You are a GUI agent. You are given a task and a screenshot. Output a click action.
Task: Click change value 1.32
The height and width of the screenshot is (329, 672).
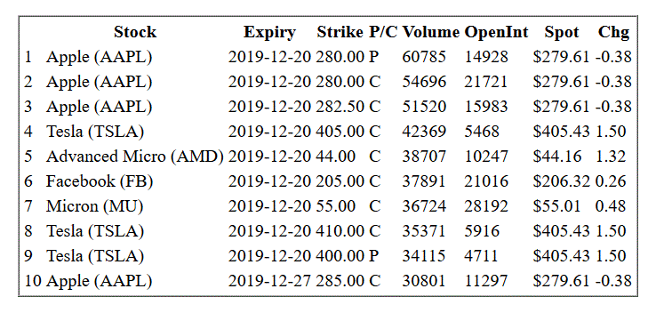[611, 156]
